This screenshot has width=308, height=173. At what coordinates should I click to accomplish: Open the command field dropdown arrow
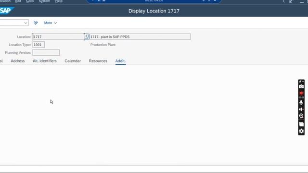pyautogui.click(x=26, y=23)
